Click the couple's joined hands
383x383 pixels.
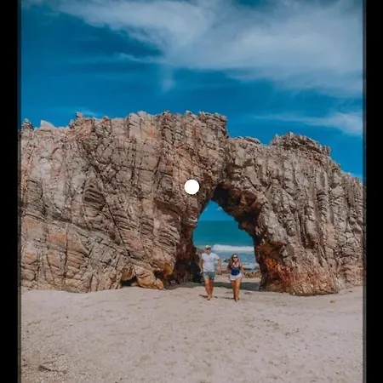tap(219, 269)
